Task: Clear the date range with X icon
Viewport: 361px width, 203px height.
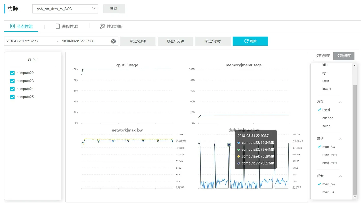Action: coord(113,41)
